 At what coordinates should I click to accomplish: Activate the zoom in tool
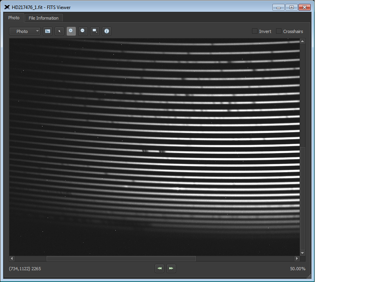point(71,31)
